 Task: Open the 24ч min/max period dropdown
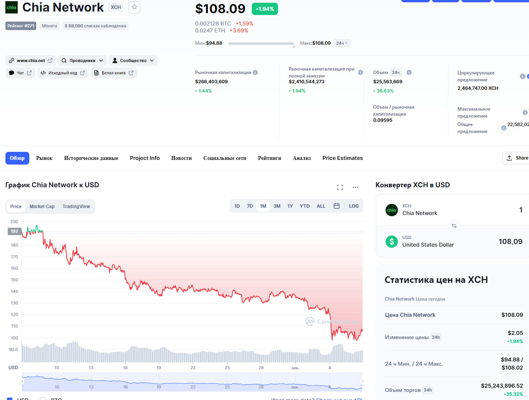click(x=342, y=43)
